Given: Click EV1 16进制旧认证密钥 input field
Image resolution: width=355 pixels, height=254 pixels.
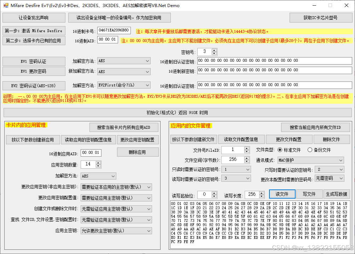Looking at the screenshot, I should point(275,61).
